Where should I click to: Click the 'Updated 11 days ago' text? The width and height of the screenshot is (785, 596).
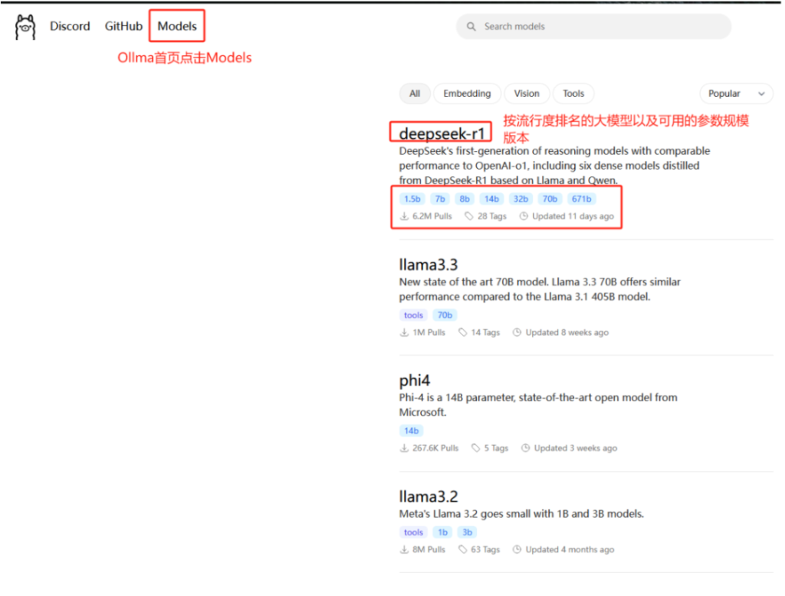573,216
